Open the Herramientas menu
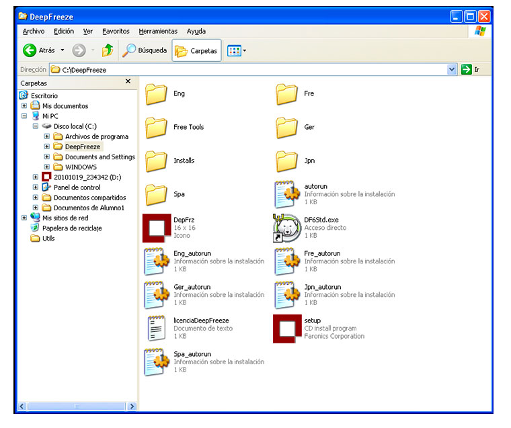This screenshot has width=511, height=428. click(158, 32)
